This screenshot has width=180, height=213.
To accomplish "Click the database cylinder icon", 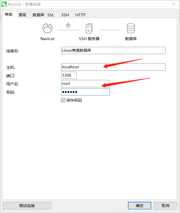I will pyautogui.click(x=131, y=28).
